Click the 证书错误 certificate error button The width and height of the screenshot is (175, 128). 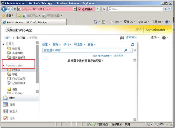point(86,9)
